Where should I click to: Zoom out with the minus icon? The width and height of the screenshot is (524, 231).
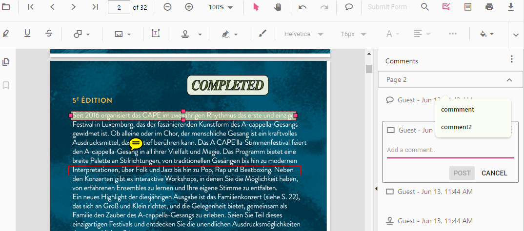[x=167, y=7]
